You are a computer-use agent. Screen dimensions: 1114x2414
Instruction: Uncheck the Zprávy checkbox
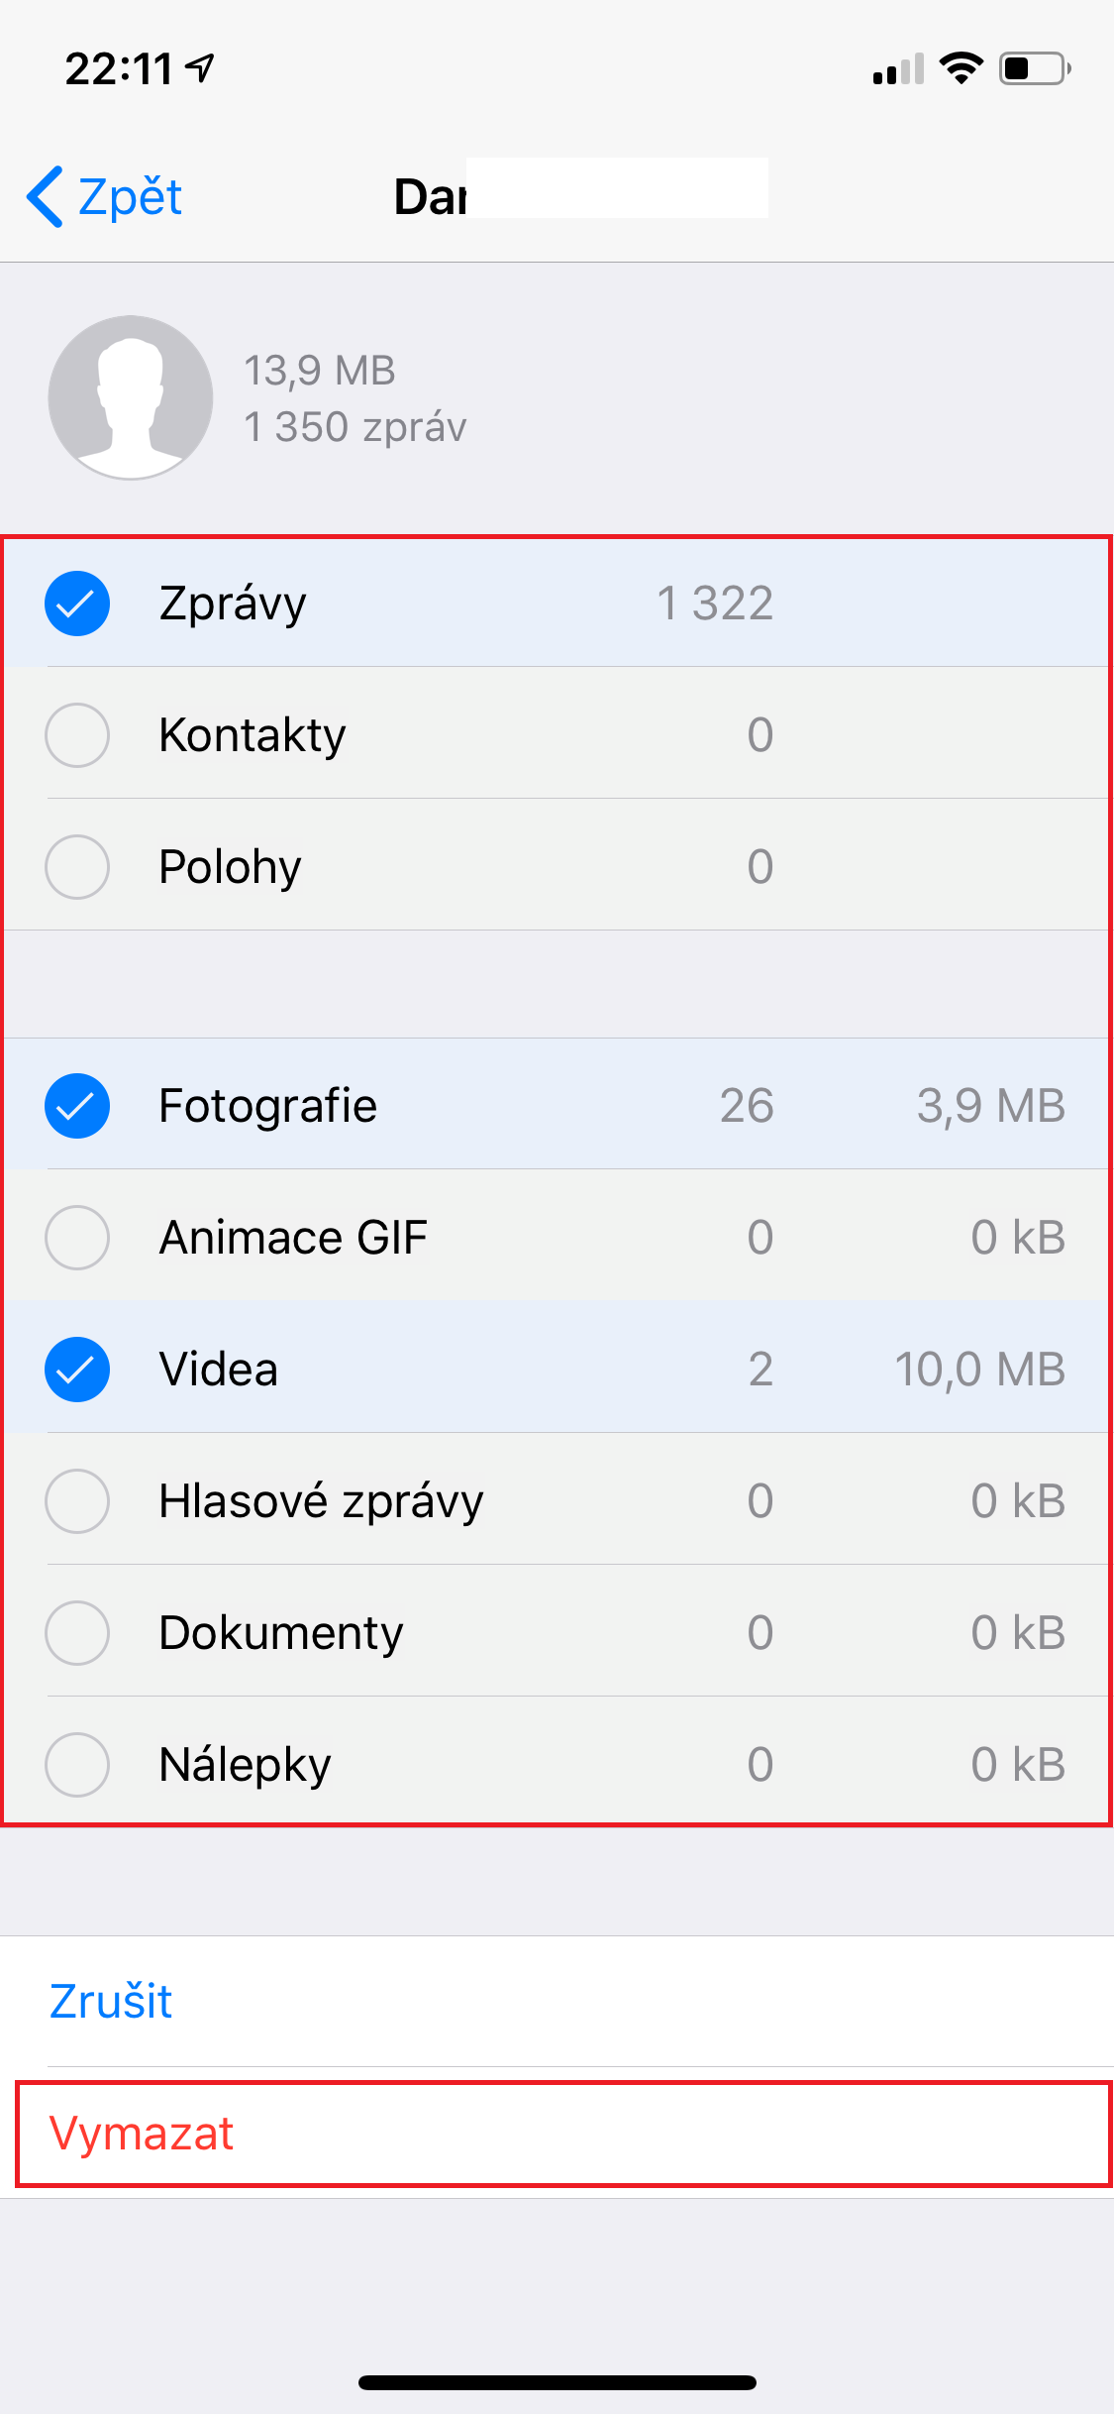click(x=77, y=603)
